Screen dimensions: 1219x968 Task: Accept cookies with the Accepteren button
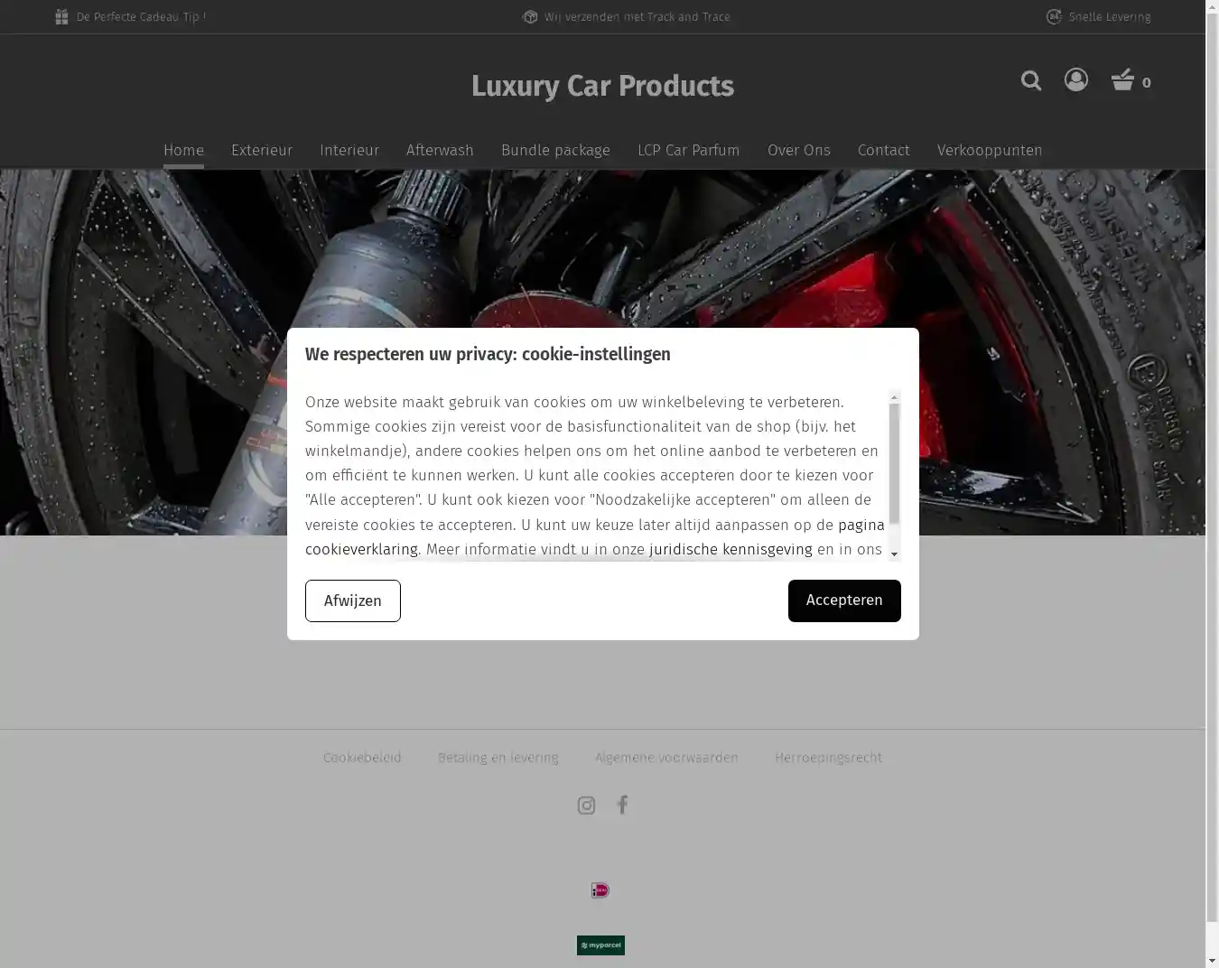pos(844,600)
